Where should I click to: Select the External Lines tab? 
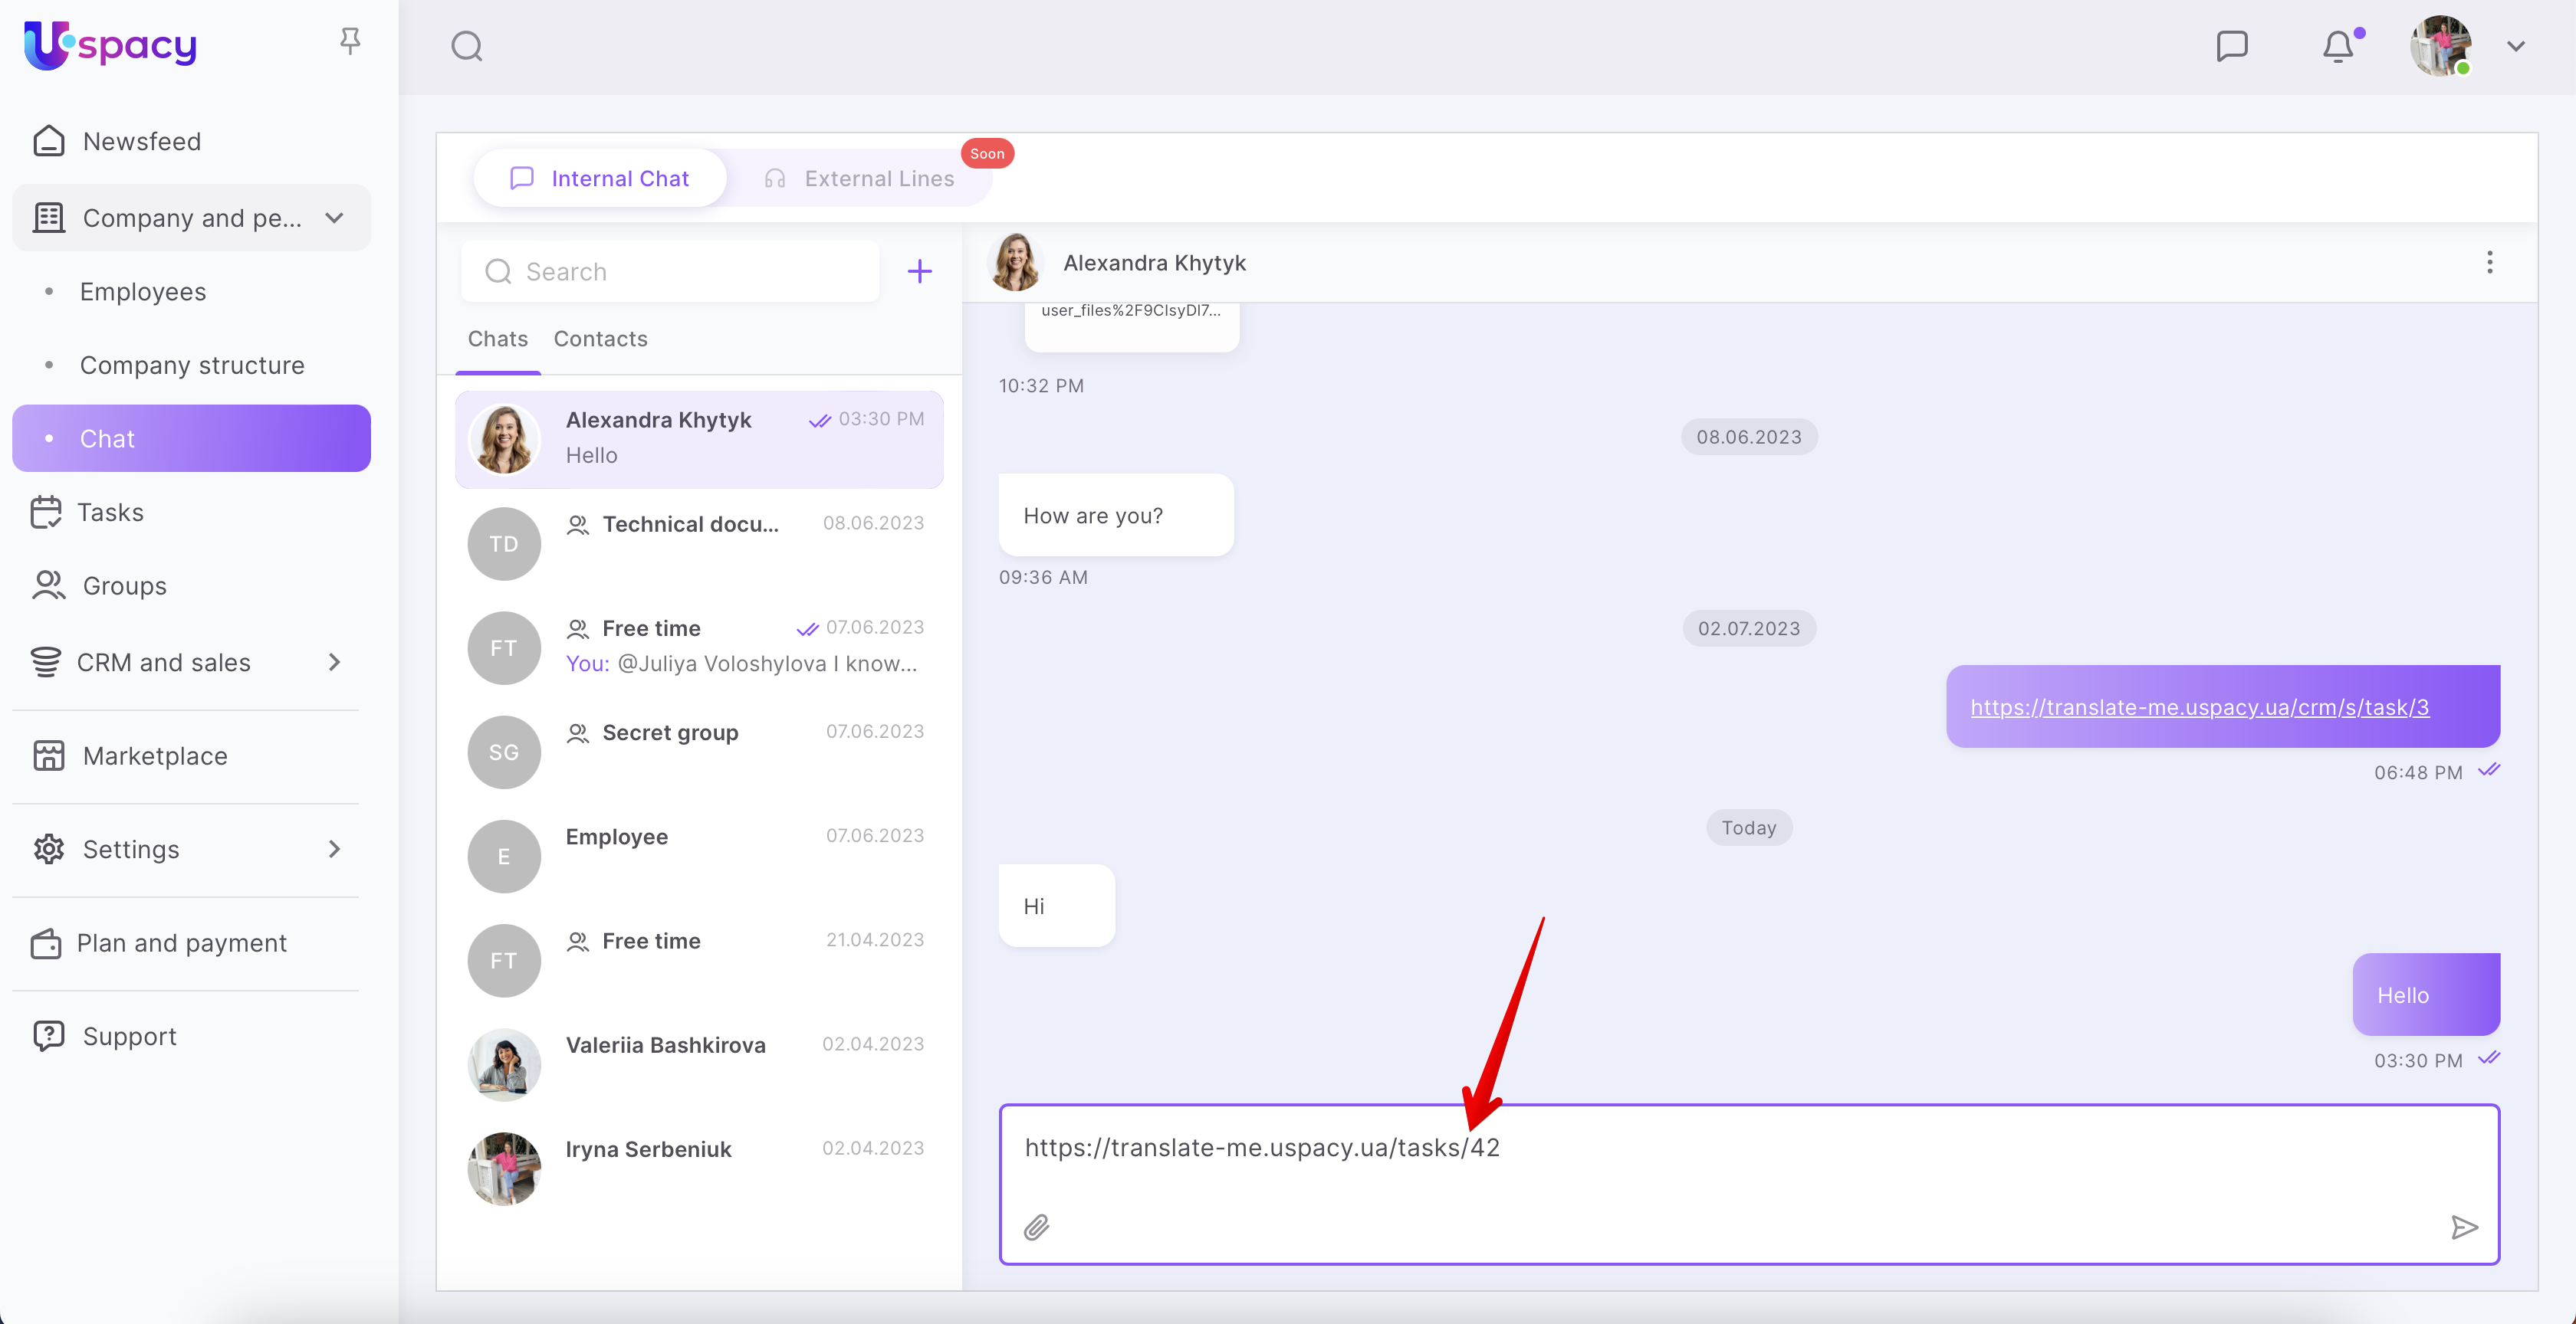point(878,179)
